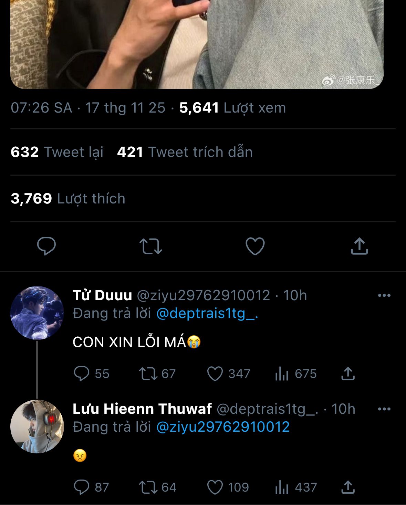This screenshot has width=406, height=505.
Task: View the 3,769 Lượt thích list
Action: [x=68, y=199]
